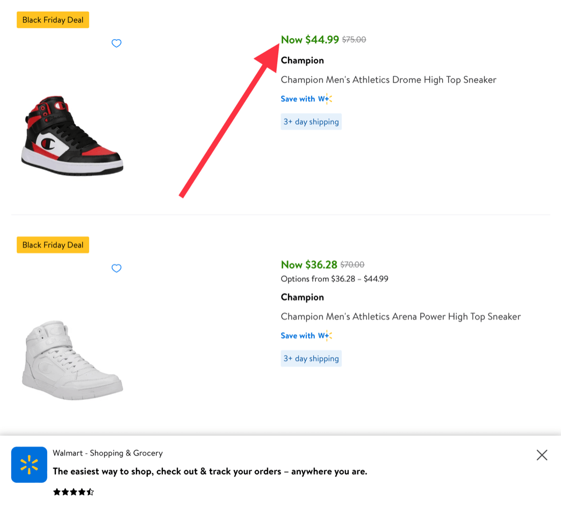This screenshot has width=561, height=514.
Task: Favorite the Arena Power sneaker heart icon
Action: [117, 268]
